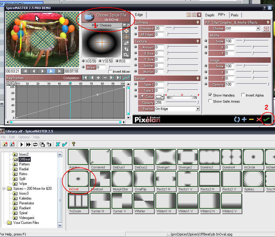Screen dimensions: 275x237
Task: Click the Standard softness slider
Action: (182, 28)
